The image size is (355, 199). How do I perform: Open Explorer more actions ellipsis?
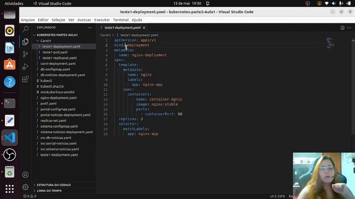pyautogui.click(x=90, y=28)
